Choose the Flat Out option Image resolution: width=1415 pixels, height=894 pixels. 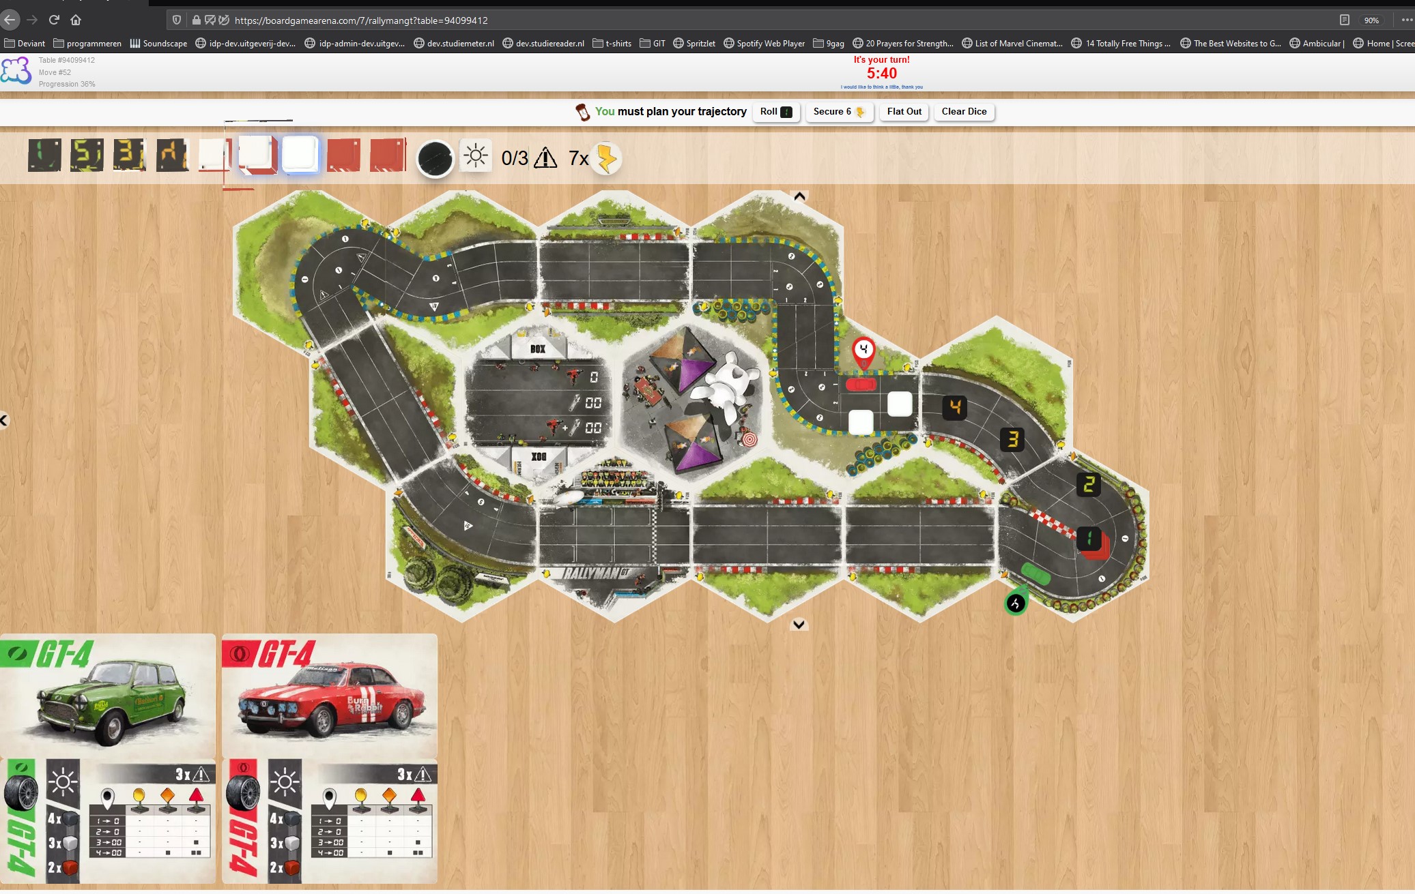[x=904, y=112]
